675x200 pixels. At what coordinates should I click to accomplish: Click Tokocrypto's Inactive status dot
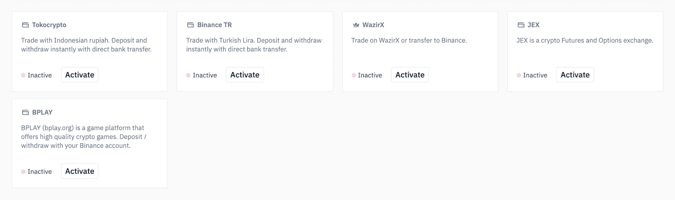click(x=23, y=75)
